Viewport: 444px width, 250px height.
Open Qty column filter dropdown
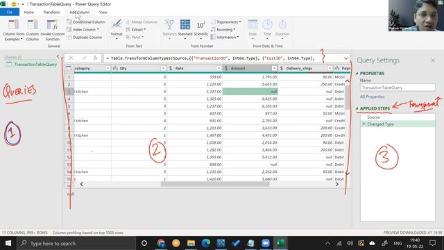tap(163, 68)
